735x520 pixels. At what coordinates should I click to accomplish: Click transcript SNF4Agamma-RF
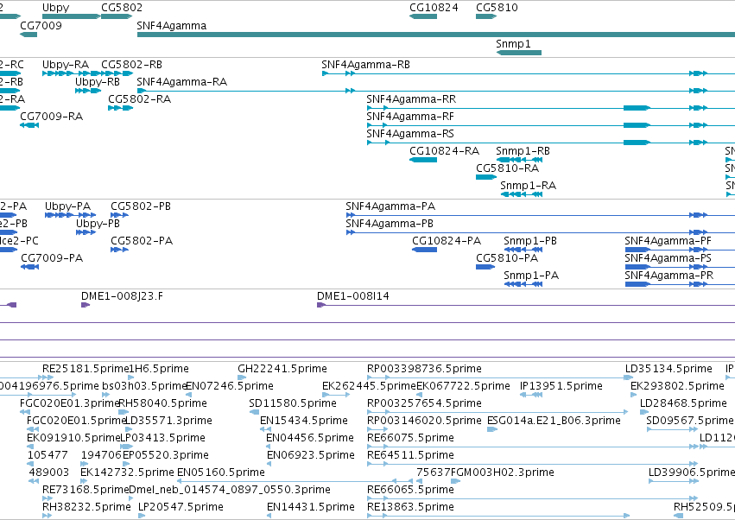[551, 125]
